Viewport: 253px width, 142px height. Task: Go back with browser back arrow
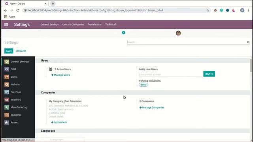(x=6, y=10)
